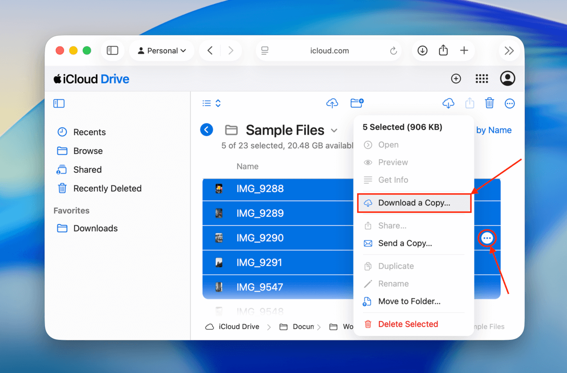This screenshot has height=373, width=567.
Task: Choose Move to Folder from the menu
Action: point(409,301)
